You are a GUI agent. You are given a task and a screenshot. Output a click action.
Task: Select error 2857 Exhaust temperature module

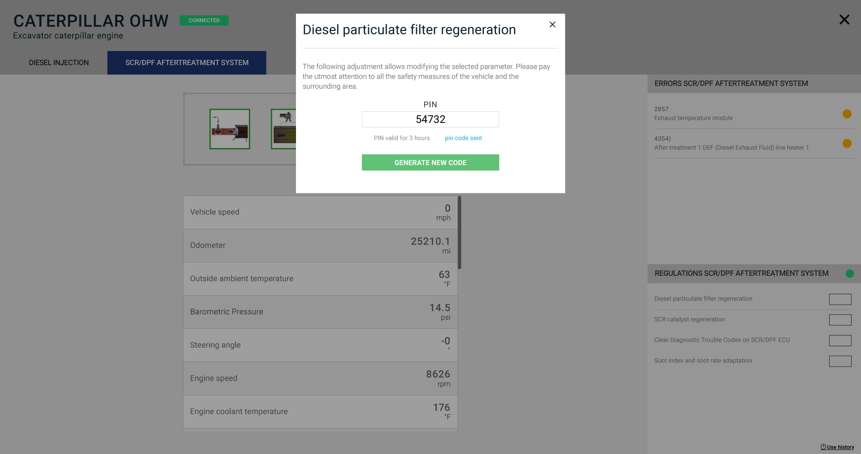754,114
